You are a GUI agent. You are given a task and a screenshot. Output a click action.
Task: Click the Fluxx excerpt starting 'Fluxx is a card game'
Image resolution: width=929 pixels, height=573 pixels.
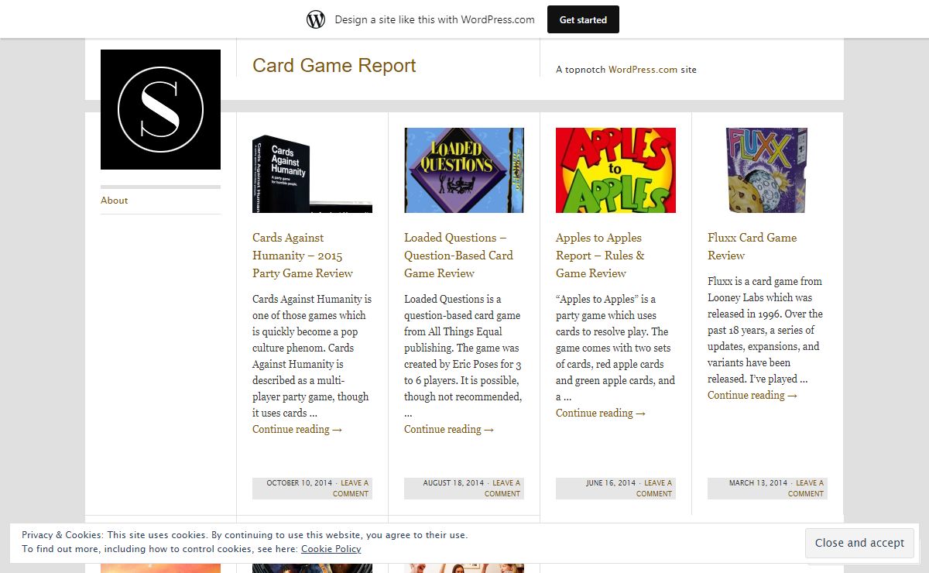point(766,330)
